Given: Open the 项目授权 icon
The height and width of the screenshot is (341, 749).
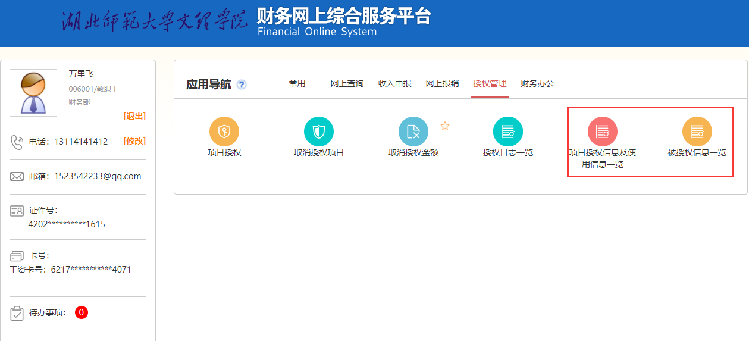Looking at the screenshot, I should click(x=224, y=132).
